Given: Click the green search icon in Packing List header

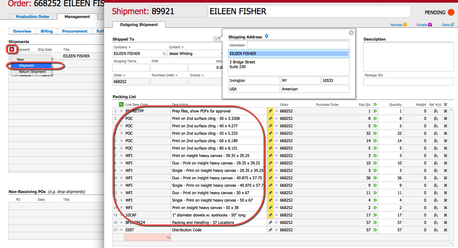Looking at the screenshot, I should pos(121,104).
